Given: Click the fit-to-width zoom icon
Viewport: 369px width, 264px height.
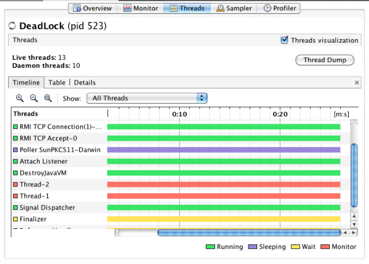Looking at the screenshot, I should pos(48,98).
